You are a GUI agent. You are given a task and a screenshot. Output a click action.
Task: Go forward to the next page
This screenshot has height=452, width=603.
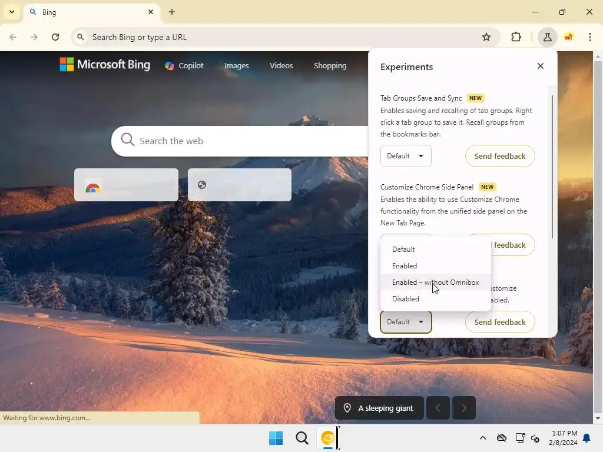pyautogui.click(x=34, y=37)
